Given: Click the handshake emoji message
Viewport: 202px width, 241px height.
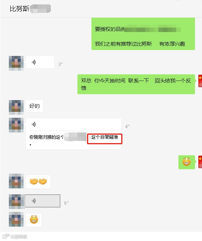Looking at the screenshot, I should tap(38, 182).
